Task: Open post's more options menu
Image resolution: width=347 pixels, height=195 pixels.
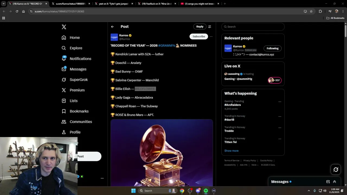Action: [x=211, y=37]
